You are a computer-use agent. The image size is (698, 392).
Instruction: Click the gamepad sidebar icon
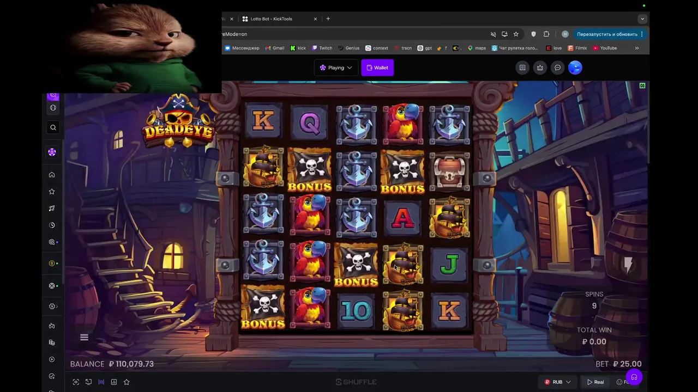(x=52, y=326)
